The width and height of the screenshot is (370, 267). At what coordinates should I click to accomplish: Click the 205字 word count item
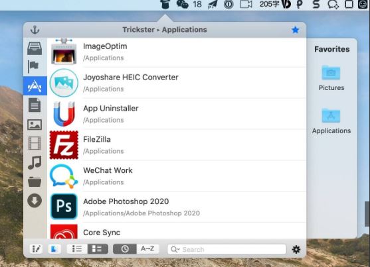(x=270, y=4)
